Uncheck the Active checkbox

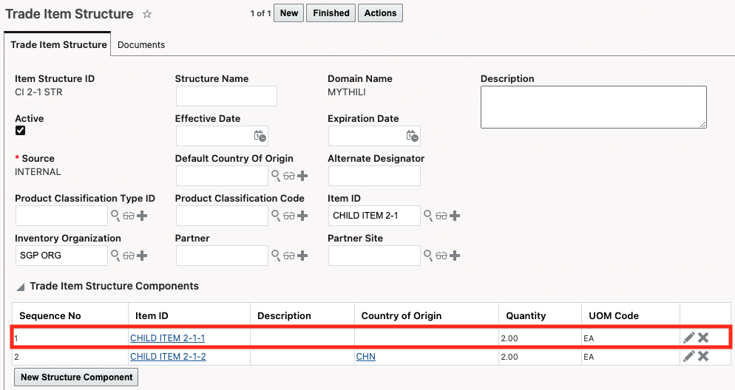point(21,131)
